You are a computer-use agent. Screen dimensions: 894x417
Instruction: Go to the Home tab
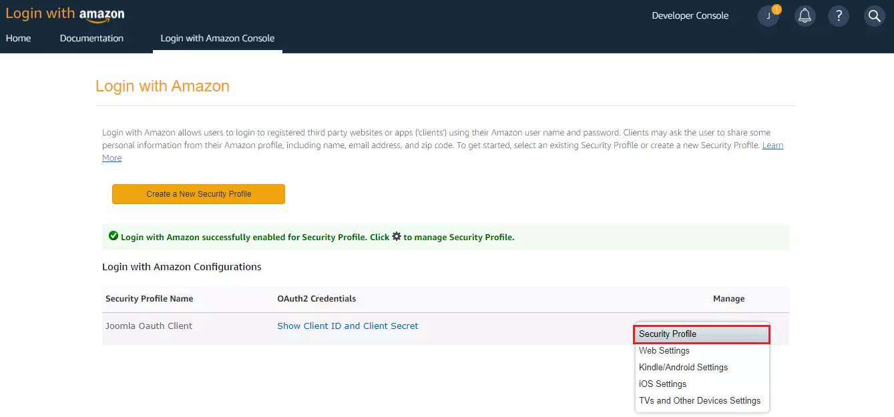(19, 38)
